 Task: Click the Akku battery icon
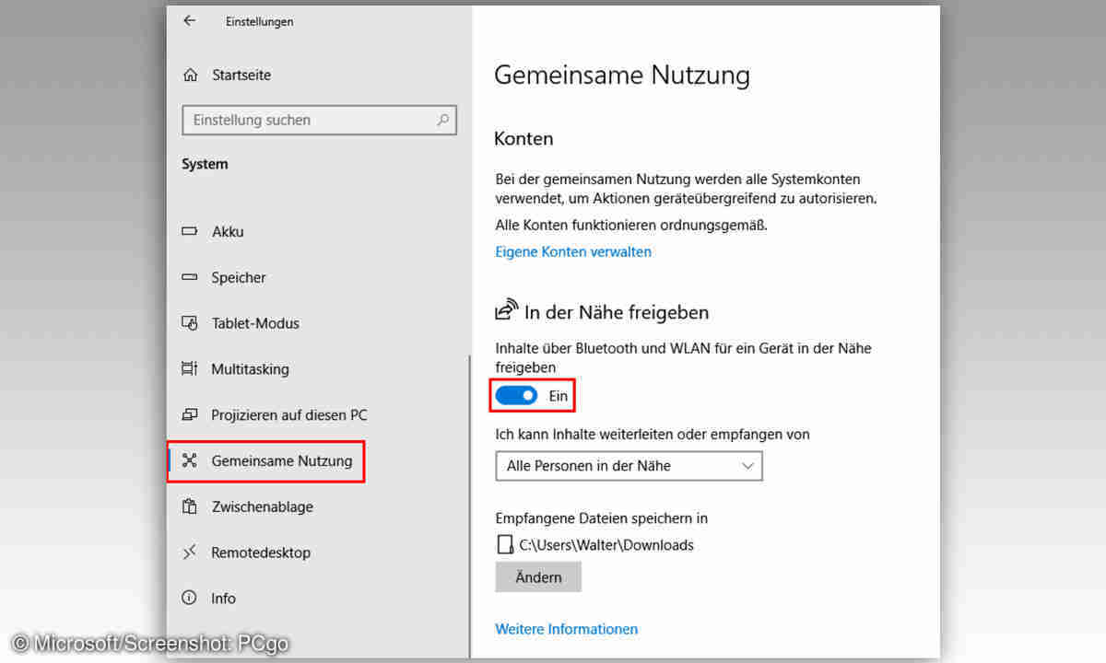pyautogui.click(x=190, y=232)
